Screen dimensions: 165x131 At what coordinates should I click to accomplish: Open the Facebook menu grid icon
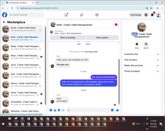coord(146,15)
